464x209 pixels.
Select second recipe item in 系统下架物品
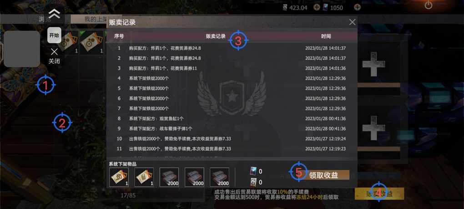[x=144, y=177]
